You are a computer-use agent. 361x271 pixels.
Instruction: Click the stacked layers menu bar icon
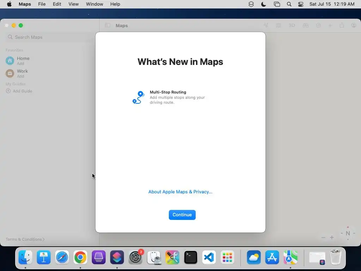point(251,4)
